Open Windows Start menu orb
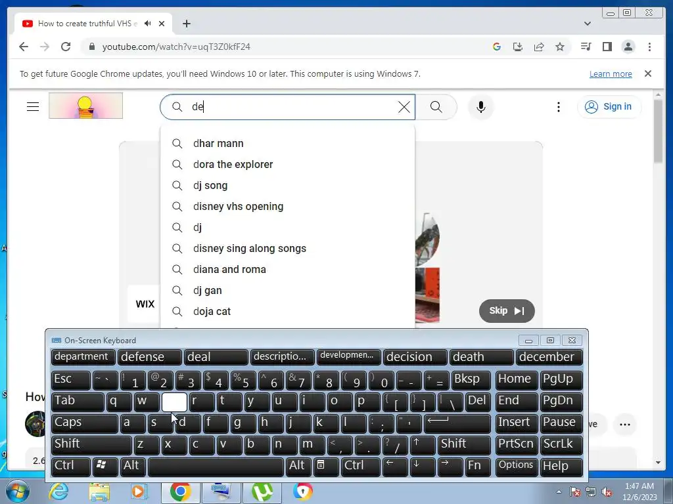The image size is (673, 504). 18,492
